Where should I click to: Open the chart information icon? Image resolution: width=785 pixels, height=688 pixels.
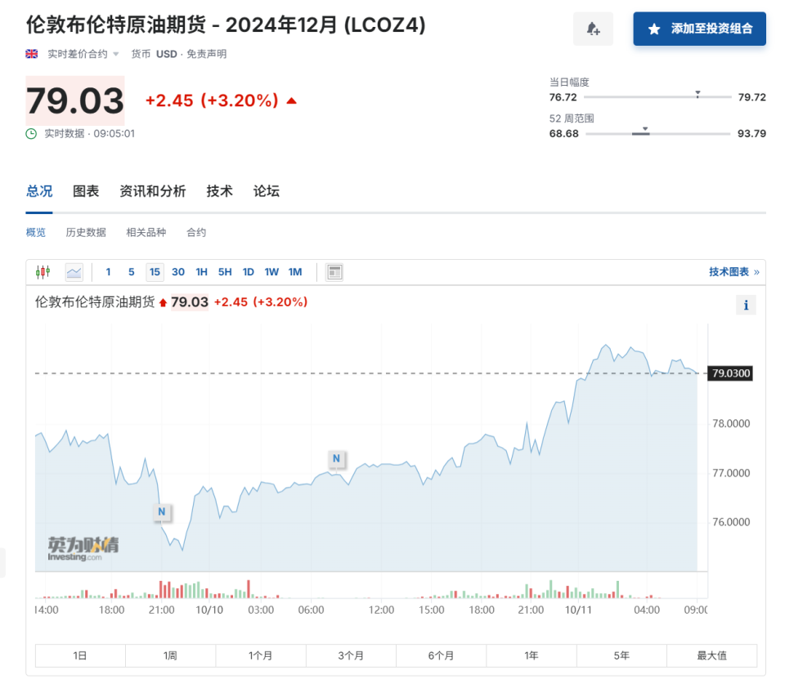click(x=746, y=304)
